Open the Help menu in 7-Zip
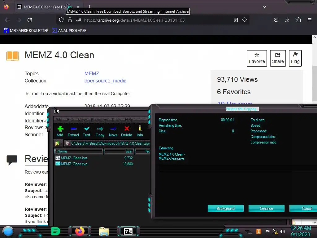Image resolution: width=317 pixels, height=238 pixels. tap(129, 120)
